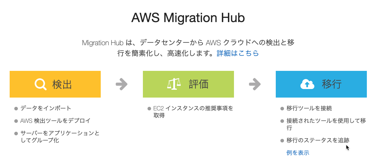Click the arrow between 評価 and 移行
The width and height of the screenshot is (379, 167).
[255, 84]
